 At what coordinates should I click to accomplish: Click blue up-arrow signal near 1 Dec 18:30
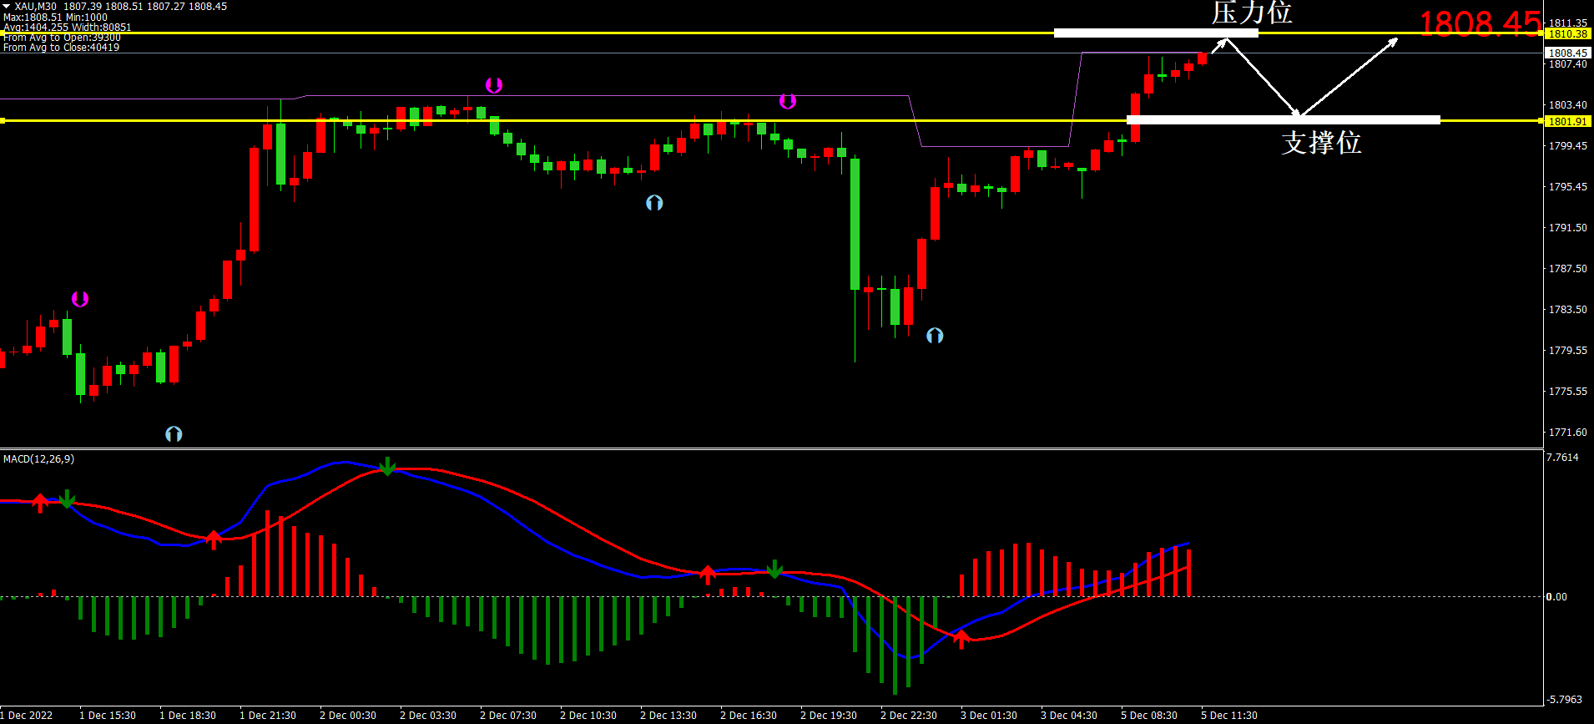[x=174, y=434]
